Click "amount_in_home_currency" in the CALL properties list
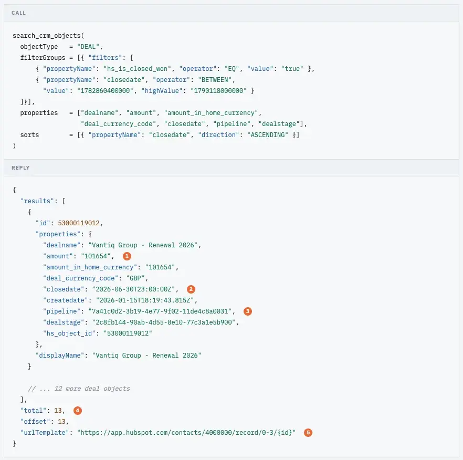This screenshot has width=463, height=460. (211, 113)
